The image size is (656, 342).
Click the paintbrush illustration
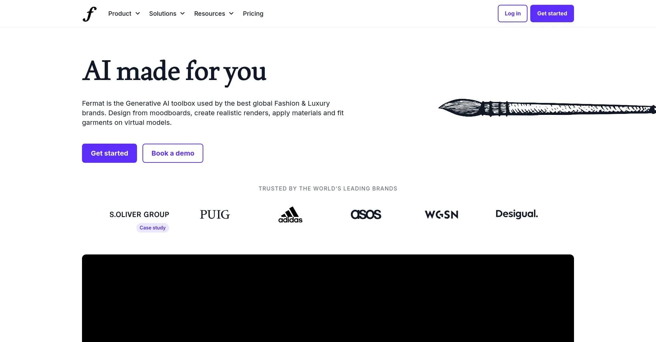(x=547, y=108)
